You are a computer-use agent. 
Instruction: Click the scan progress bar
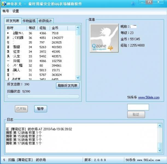43,96
